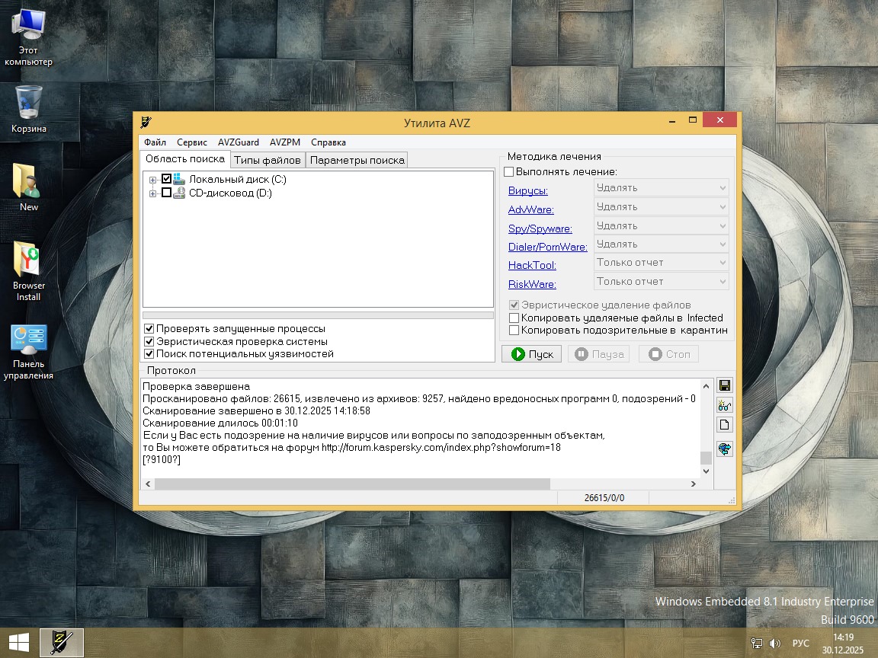This screenshot has width=878, height=658.
Task: Expand the CD drive (D:) tree node
Action: (x=153, y=193)
